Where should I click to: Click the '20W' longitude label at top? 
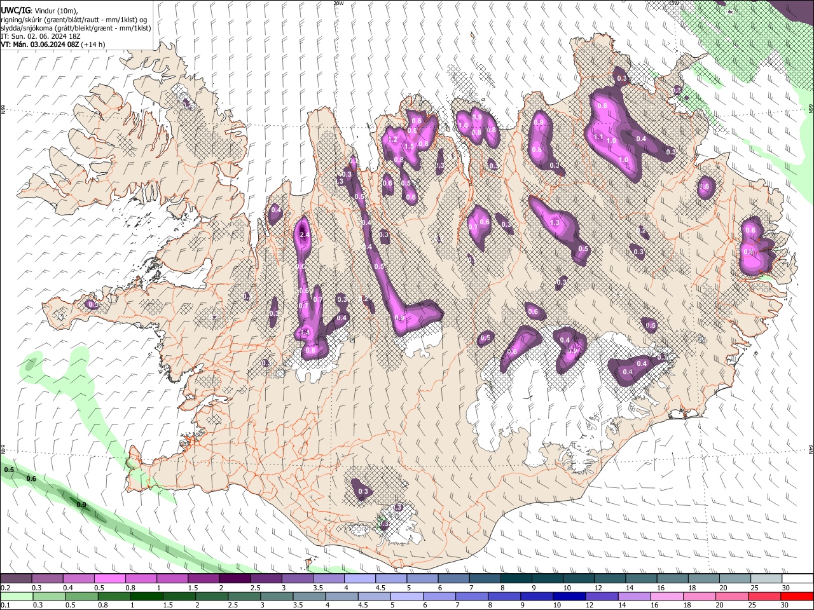pos(338,3)
